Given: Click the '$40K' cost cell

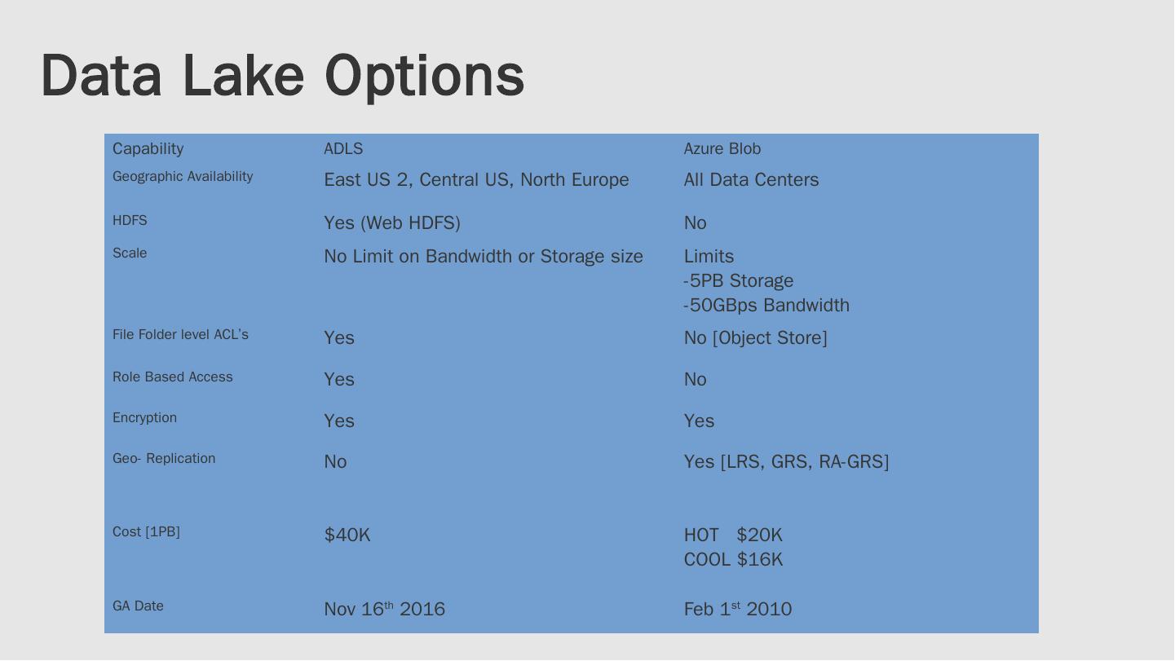Looking at the screenshot, I should [347, 535].
